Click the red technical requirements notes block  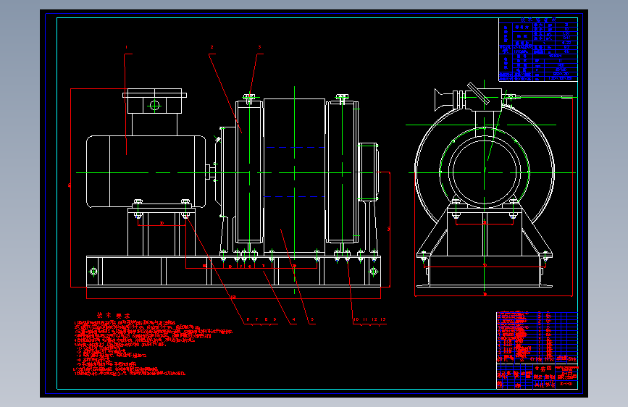coord(153,348)
